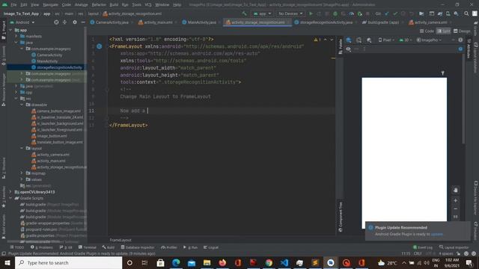This screenshot has height=269, width=479.
Task: Open the Event Log panel
Action: click(x=423, y=247)
